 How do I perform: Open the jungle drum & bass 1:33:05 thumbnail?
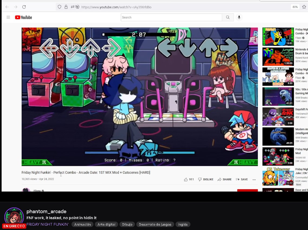[278, 57]
